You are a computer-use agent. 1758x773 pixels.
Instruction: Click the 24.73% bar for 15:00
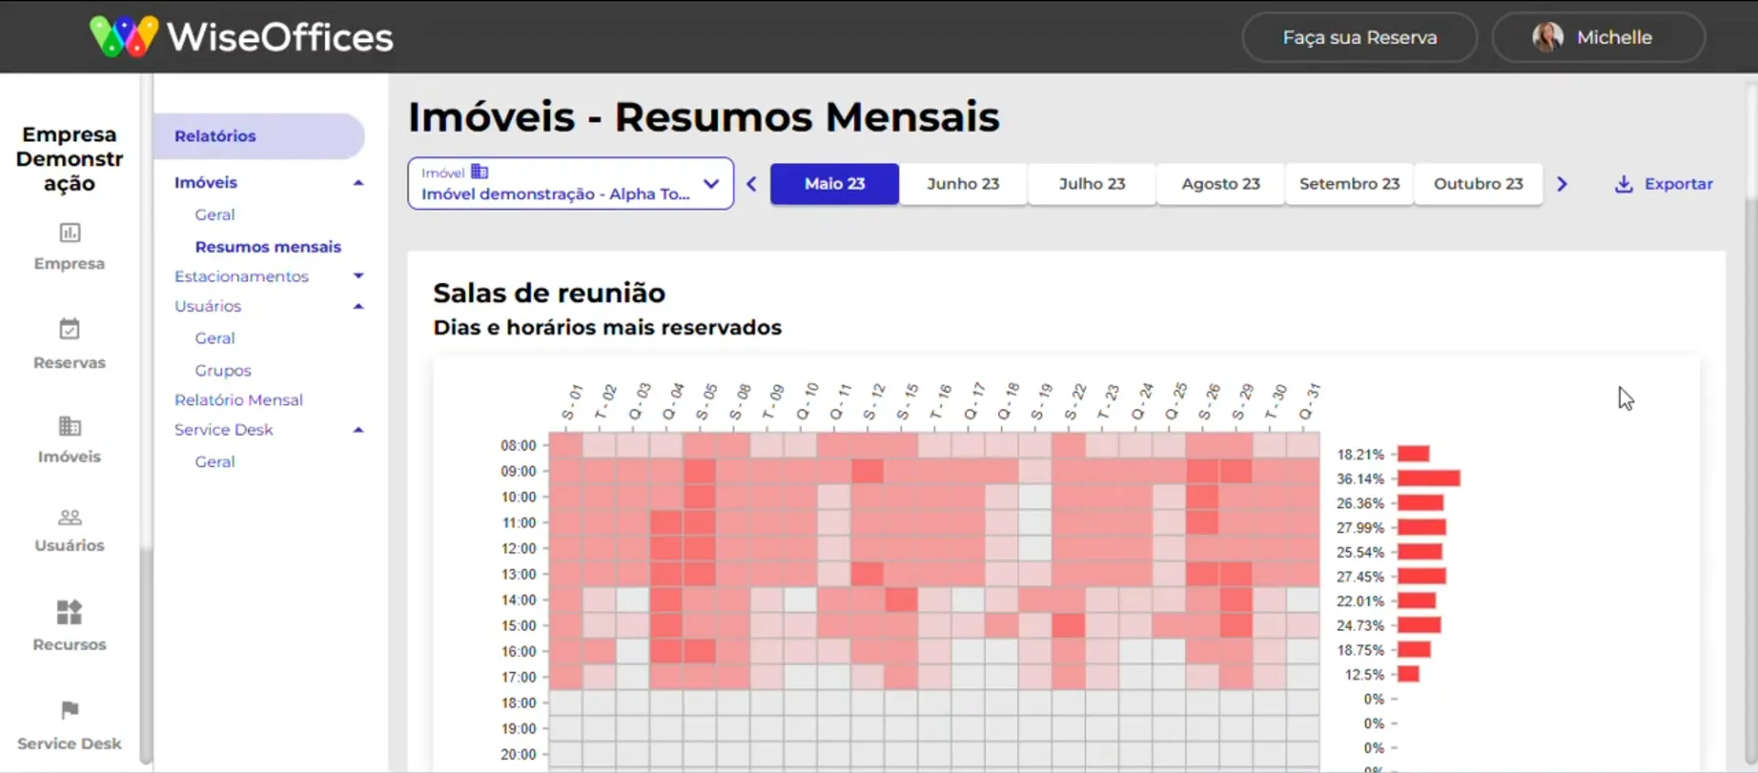click(1419, 625)
